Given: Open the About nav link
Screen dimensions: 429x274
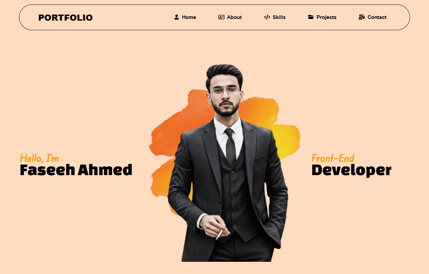Looking at the screenshot, I should pos(234,17).
